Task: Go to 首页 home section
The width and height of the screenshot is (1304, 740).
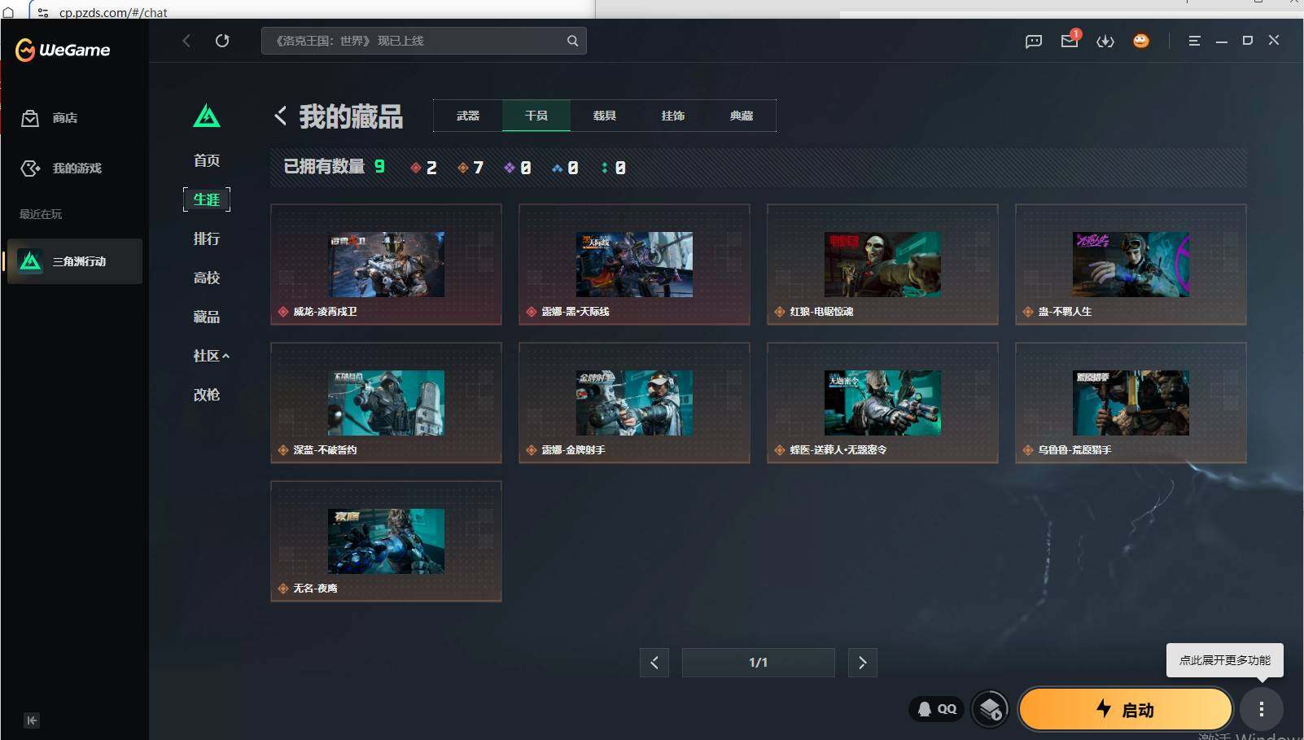Action: tap(207, 160)
